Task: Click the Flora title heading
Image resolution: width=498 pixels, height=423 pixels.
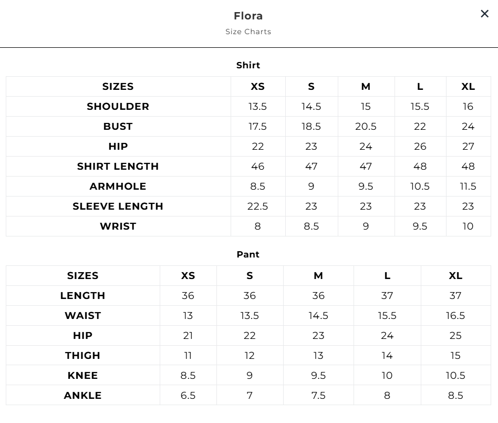Action: pyautogui.click(x=248, y=16)
